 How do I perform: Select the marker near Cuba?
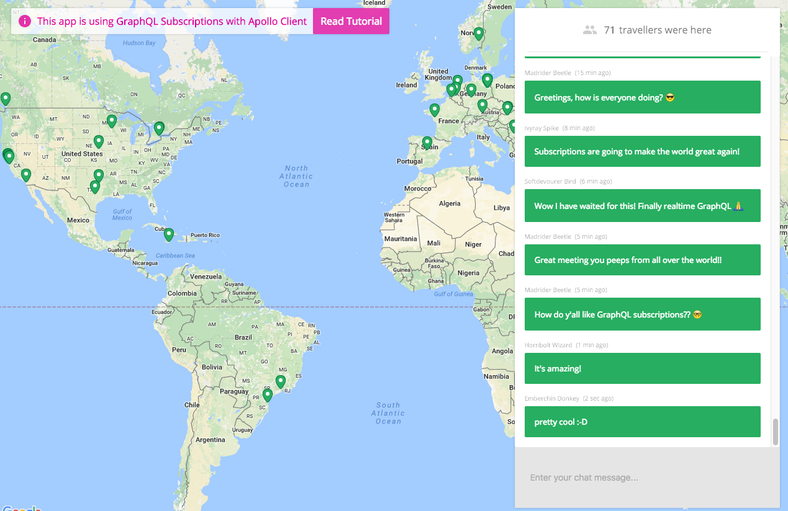coord(168,235)
